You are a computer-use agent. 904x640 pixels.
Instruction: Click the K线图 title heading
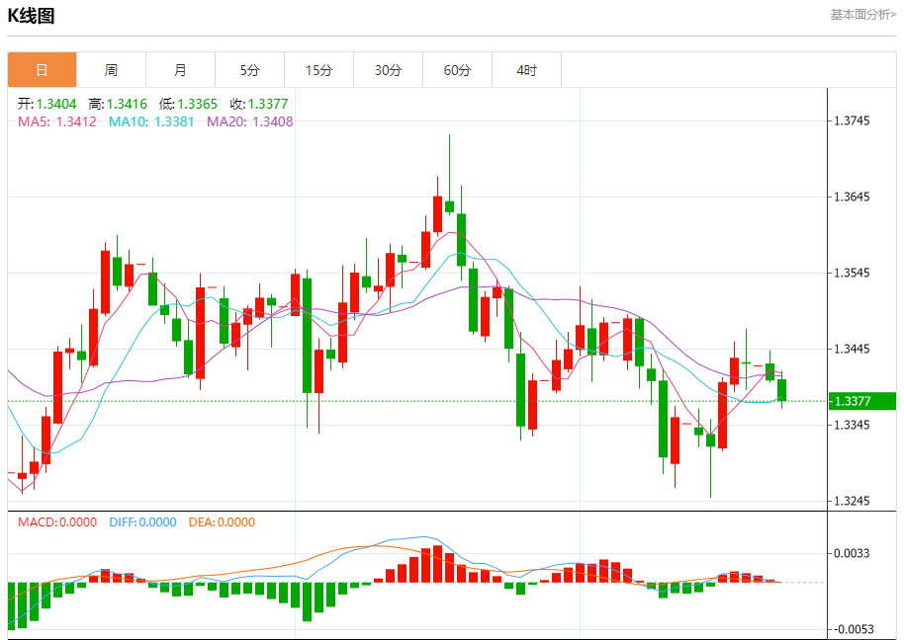coord(32,16)
